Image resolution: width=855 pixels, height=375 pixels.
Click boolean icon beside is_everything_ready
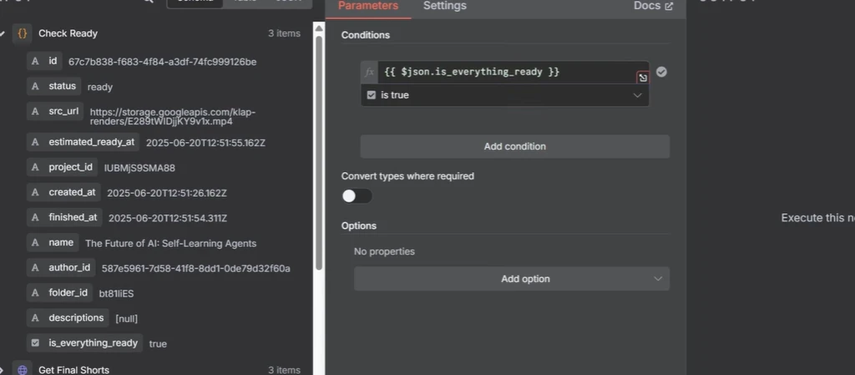(35, 342)
